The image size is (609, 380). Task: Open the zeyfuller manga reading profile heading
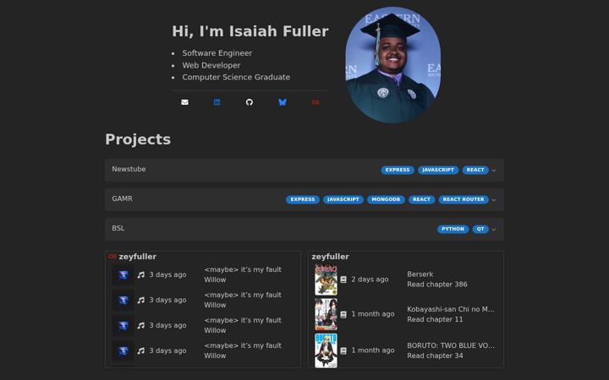330,257
